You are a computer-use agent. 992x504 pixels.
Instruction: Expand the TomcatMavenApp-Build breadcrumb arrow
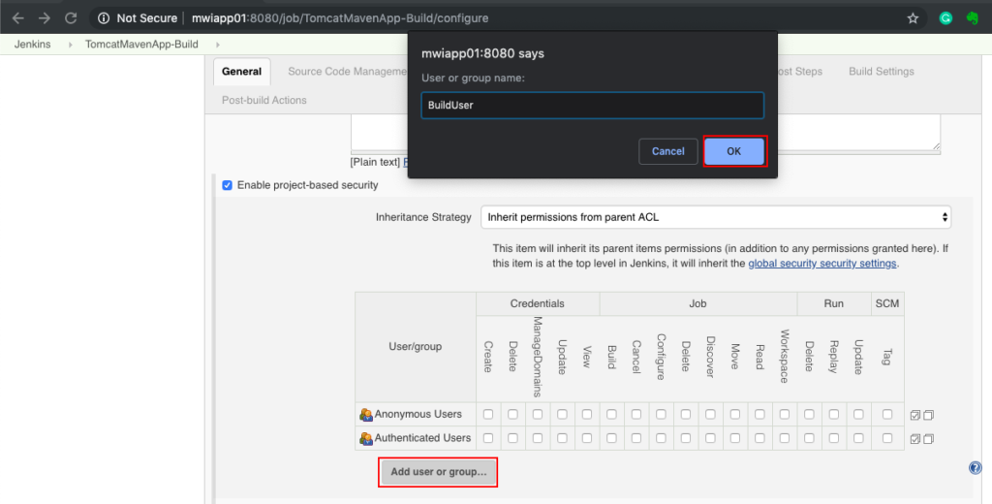pos(217,45)
